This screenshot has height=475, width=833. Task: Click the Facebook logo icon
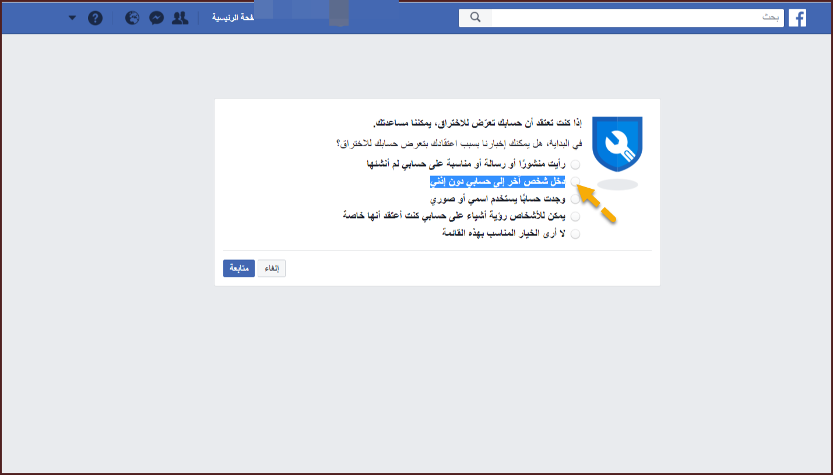[x=797, y=18]
